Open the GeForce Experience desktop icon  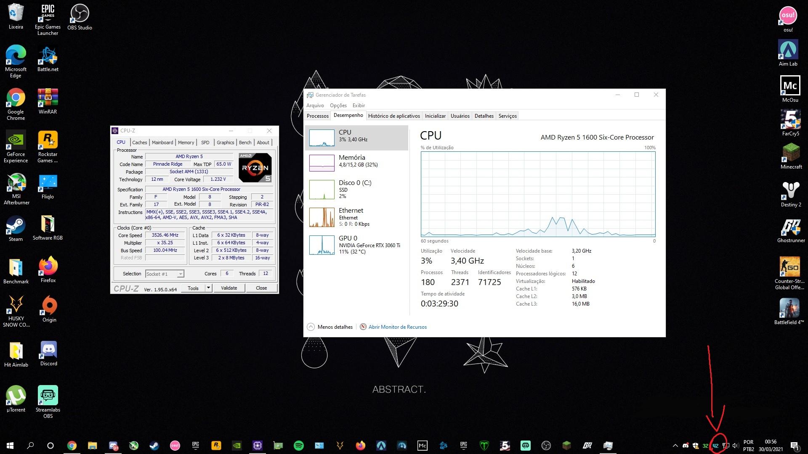click(16, 146)
